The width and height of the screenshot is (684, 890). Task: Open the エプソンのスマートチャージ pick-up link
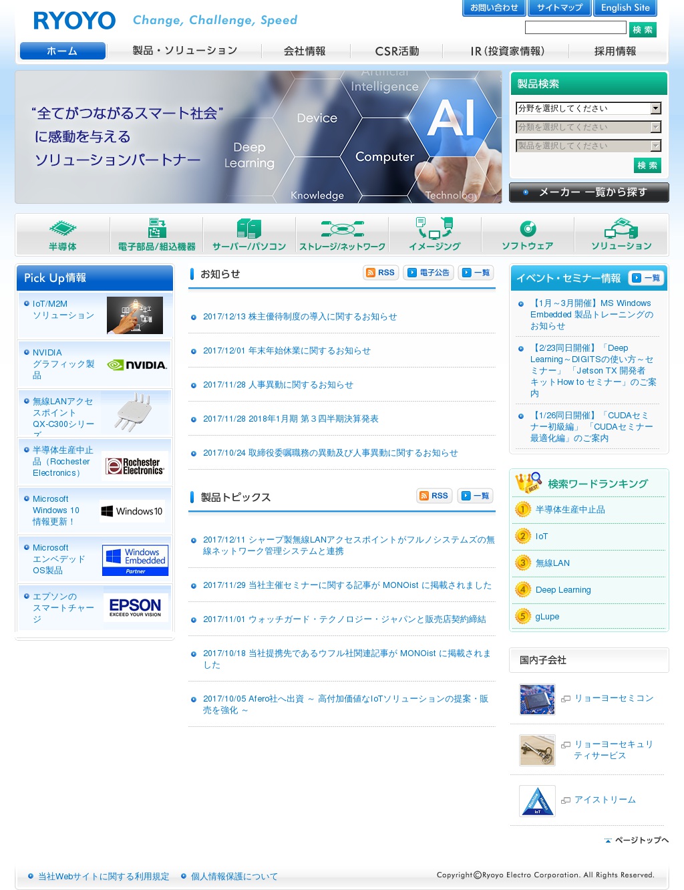pyautogui.click(x=63, y=607)
